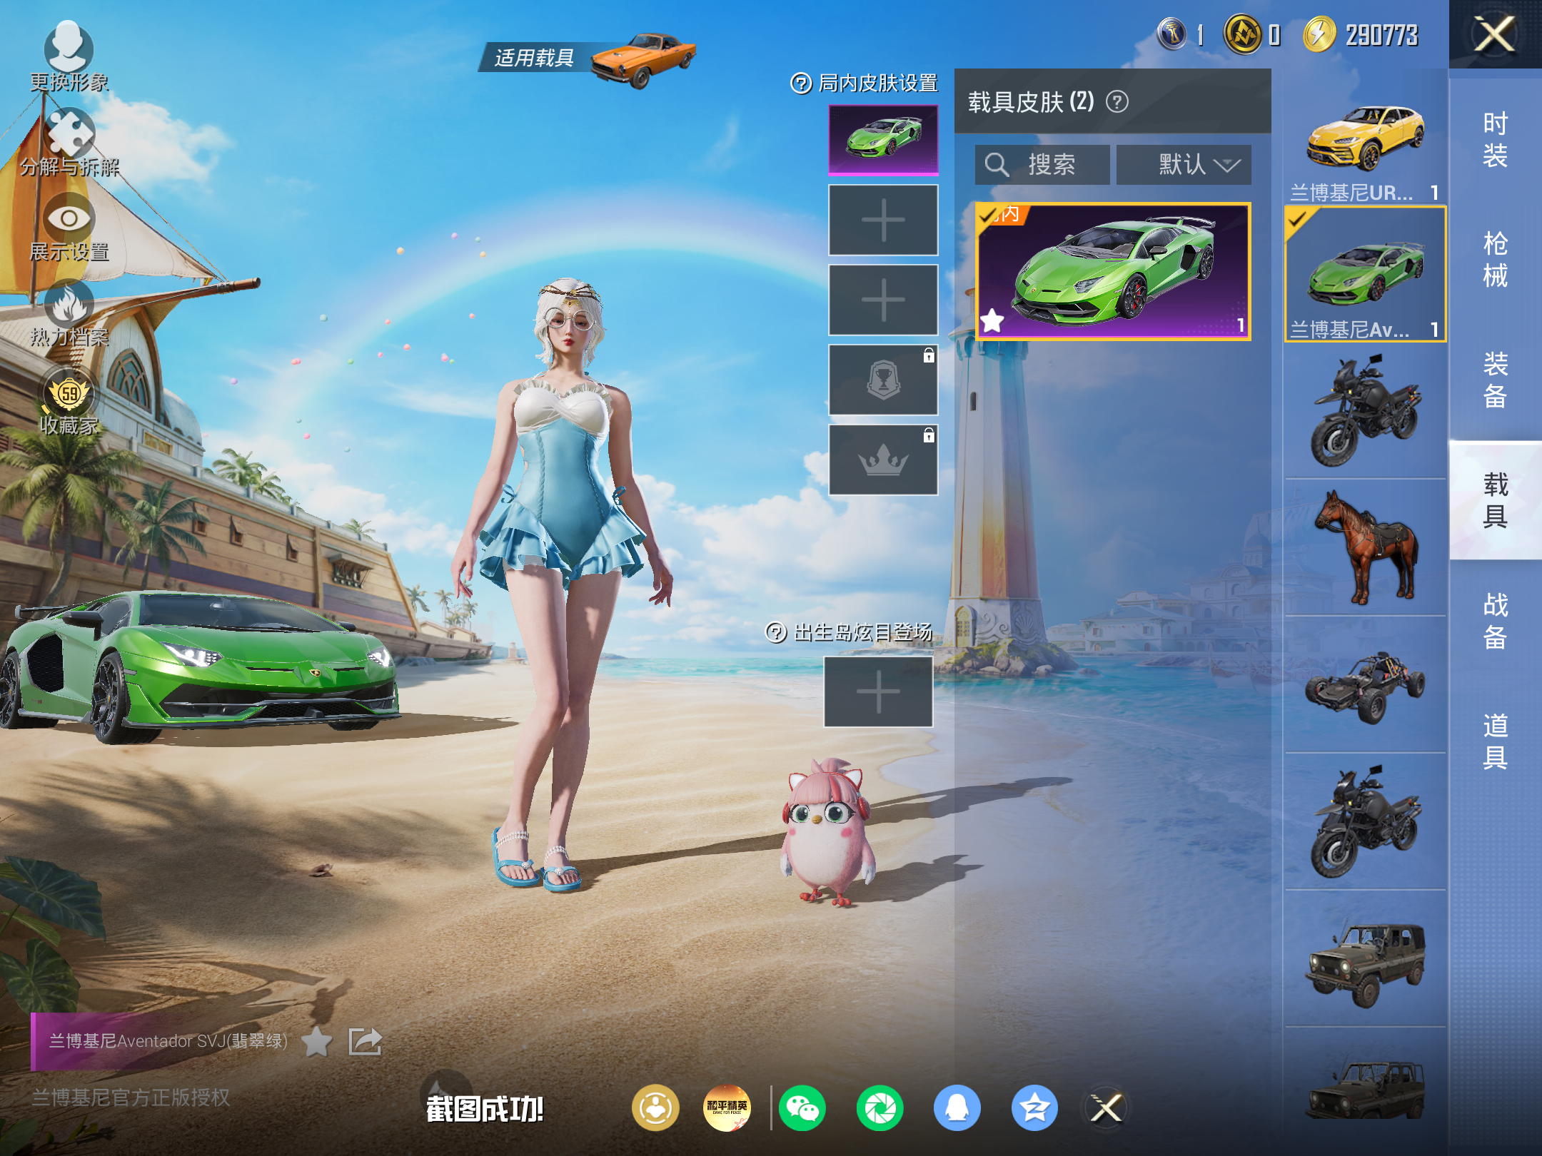
Task: Select the olive green jeep vehicle
Action: [x=1365, y=959]
